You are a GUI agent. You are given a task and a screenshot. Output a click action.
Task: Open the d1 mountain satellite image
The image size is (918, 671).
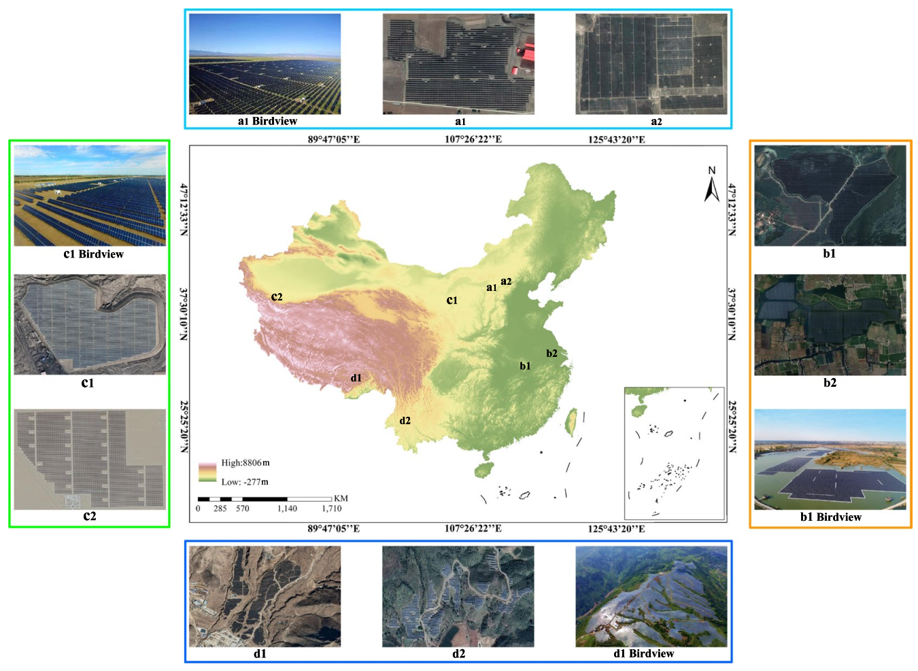265,596
